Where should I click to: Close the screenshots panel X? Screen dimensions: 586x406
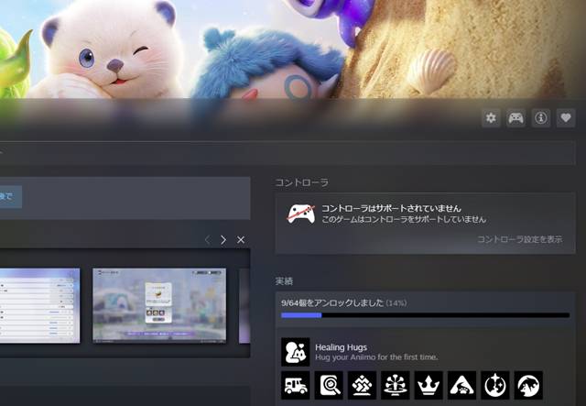241,240
